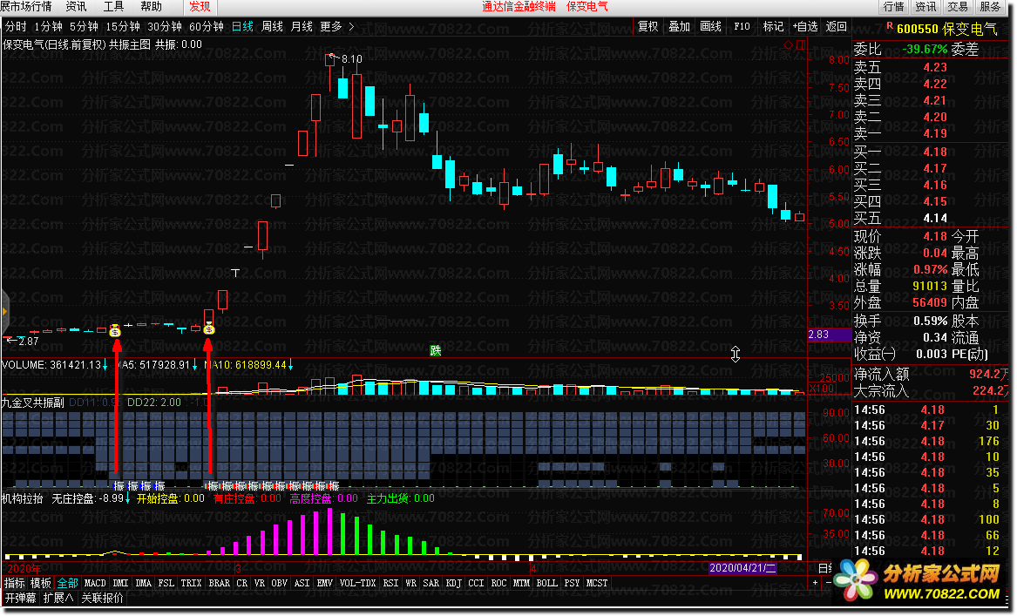The height and width of the screenshot is (616, 1017).
Task: Click the gold coin signal marker at second red arrow
Action: pyautogui.click(x=209, y=329)
